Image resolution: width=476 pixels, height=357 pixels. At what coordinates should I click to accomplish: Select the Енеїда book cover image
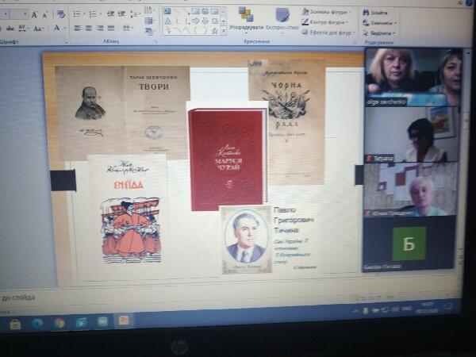click(128, 209)
